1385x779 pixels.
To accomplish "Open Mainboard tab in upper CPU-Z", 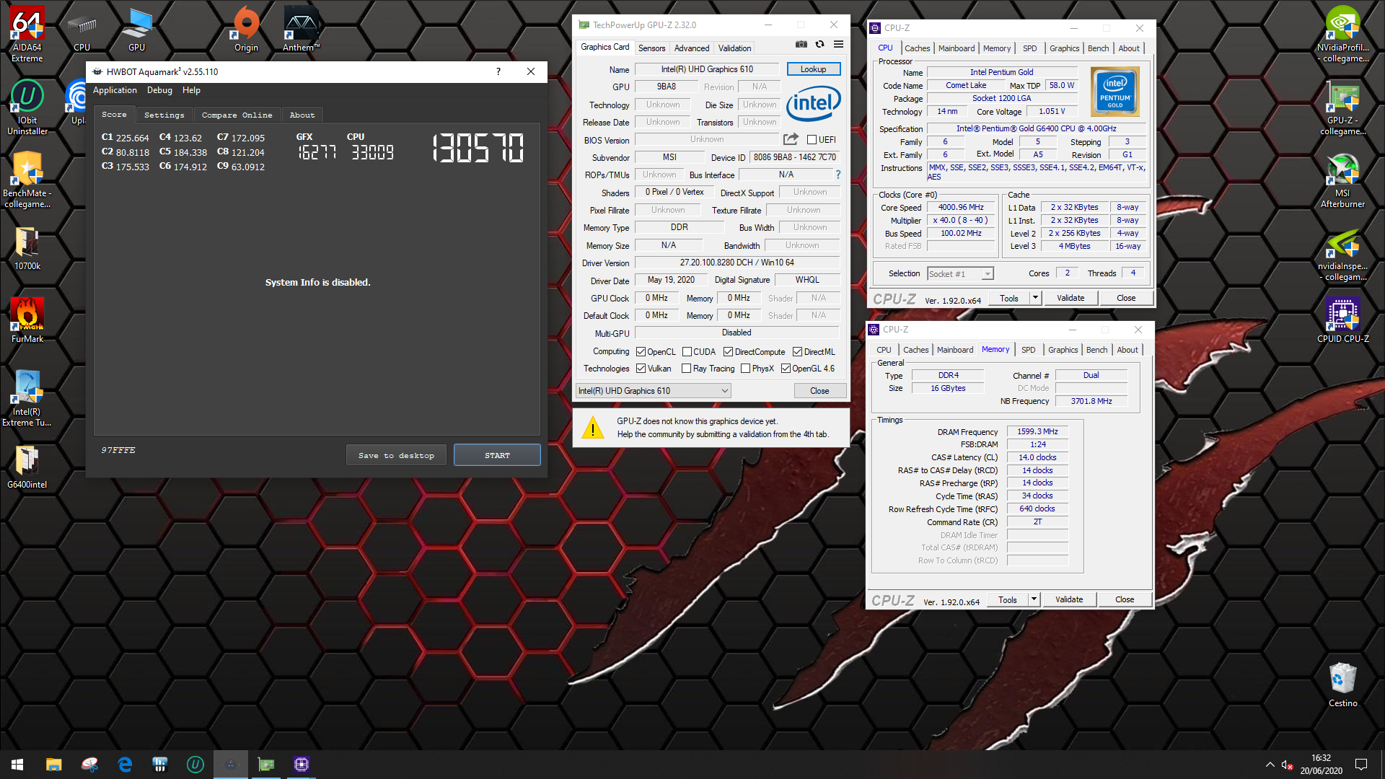I will tap(957, 48).
